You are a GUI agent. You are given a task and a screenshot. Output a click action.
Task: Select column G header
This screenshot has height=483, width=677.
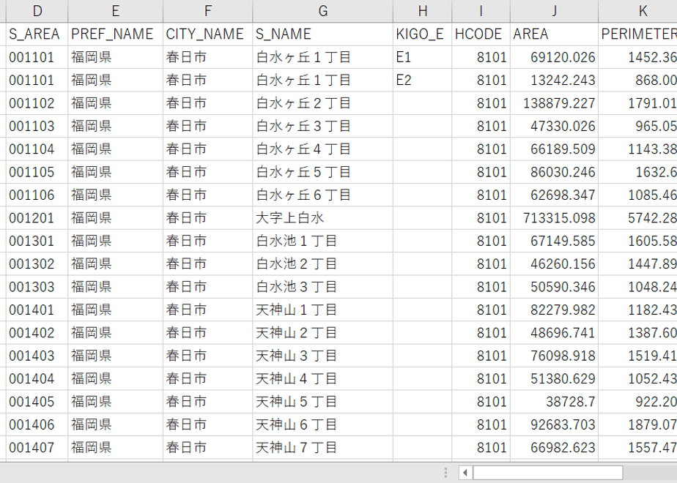click(x=322, y=11)
